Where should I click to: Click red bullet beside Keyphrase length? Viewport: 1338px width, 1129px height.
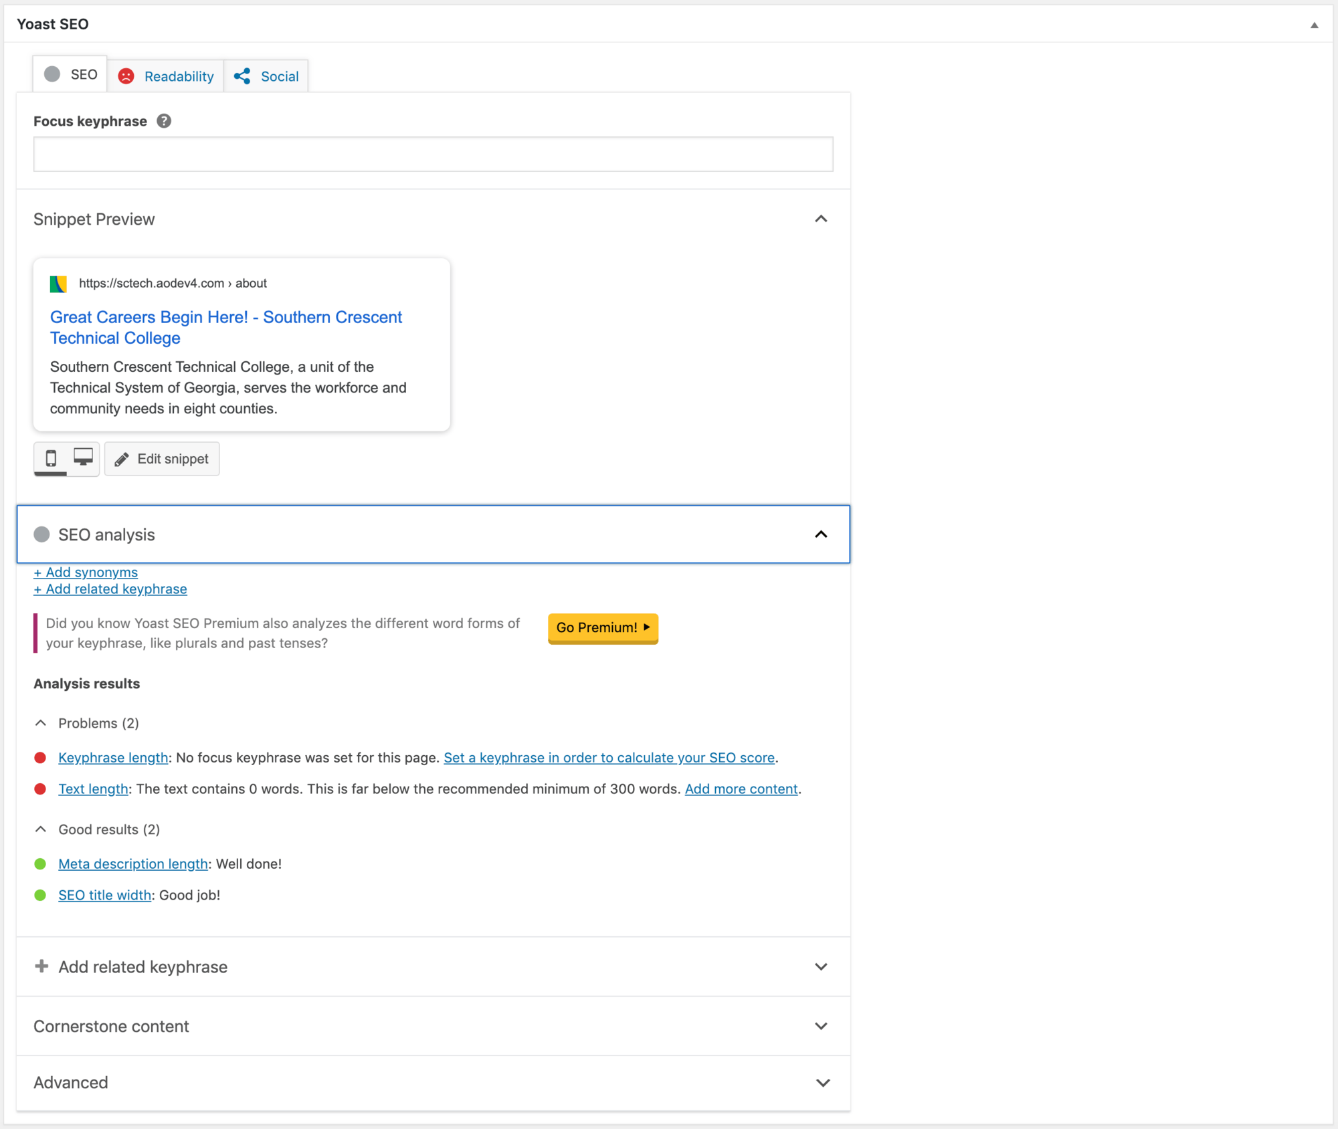pos(40,758)
